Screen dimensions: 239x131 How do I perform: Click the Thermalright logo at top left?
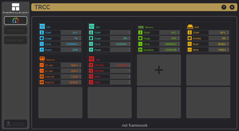coord(16,8)
